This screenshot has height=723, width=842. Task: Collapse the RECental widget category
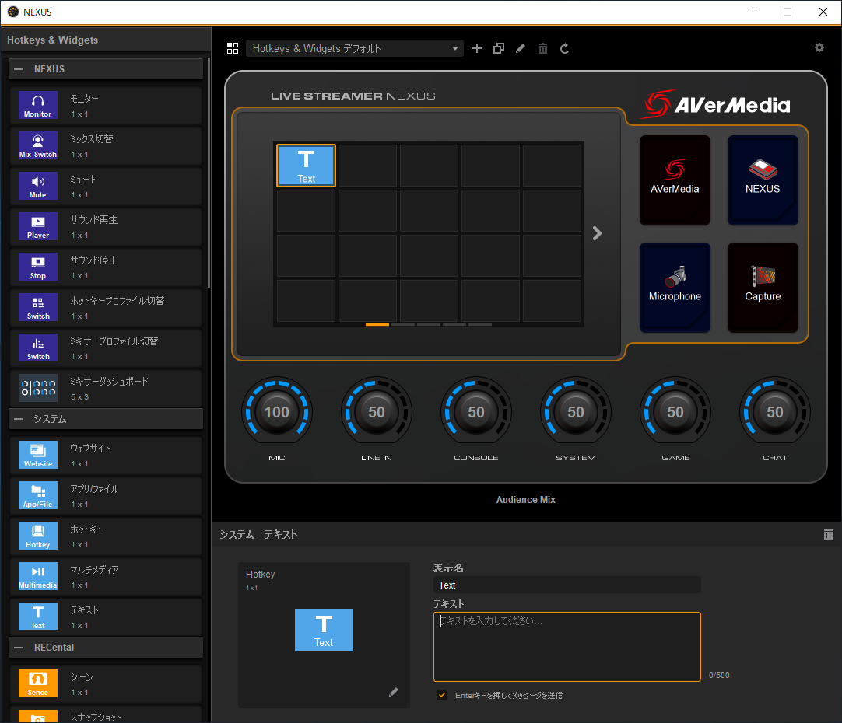pos(19,648)
